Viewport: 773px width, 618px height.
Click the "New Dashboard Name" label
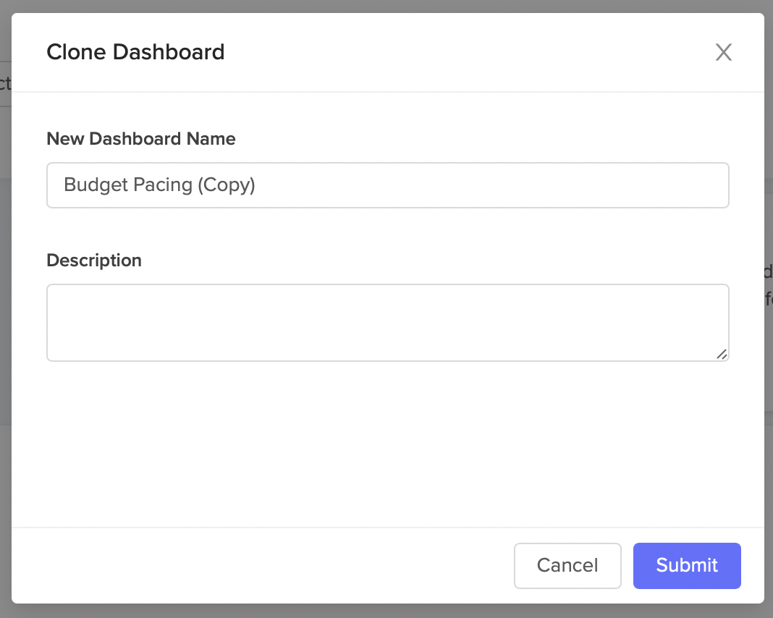141,139
